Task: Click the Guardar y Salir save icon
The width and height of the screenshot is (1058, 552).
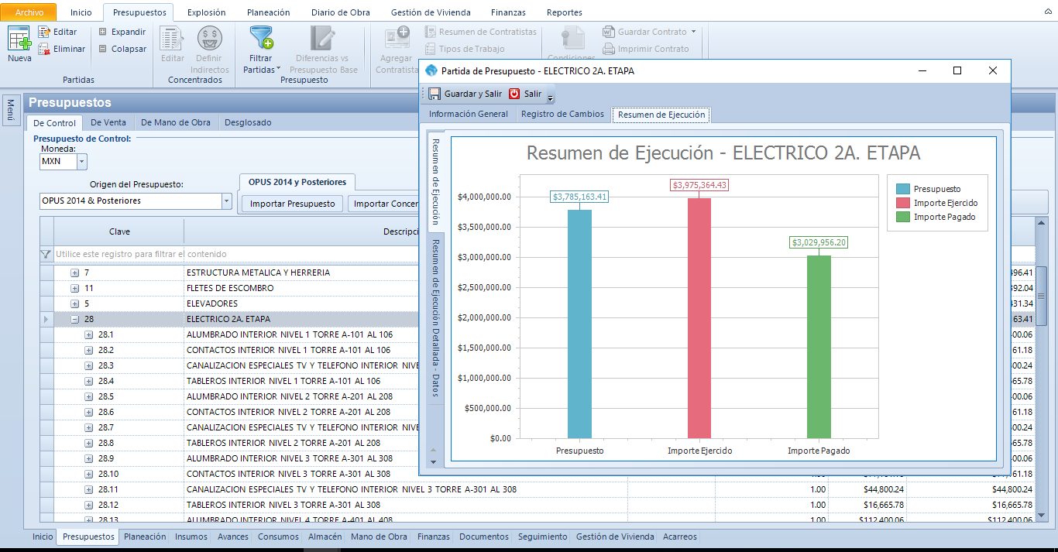Action: [435, 94]
